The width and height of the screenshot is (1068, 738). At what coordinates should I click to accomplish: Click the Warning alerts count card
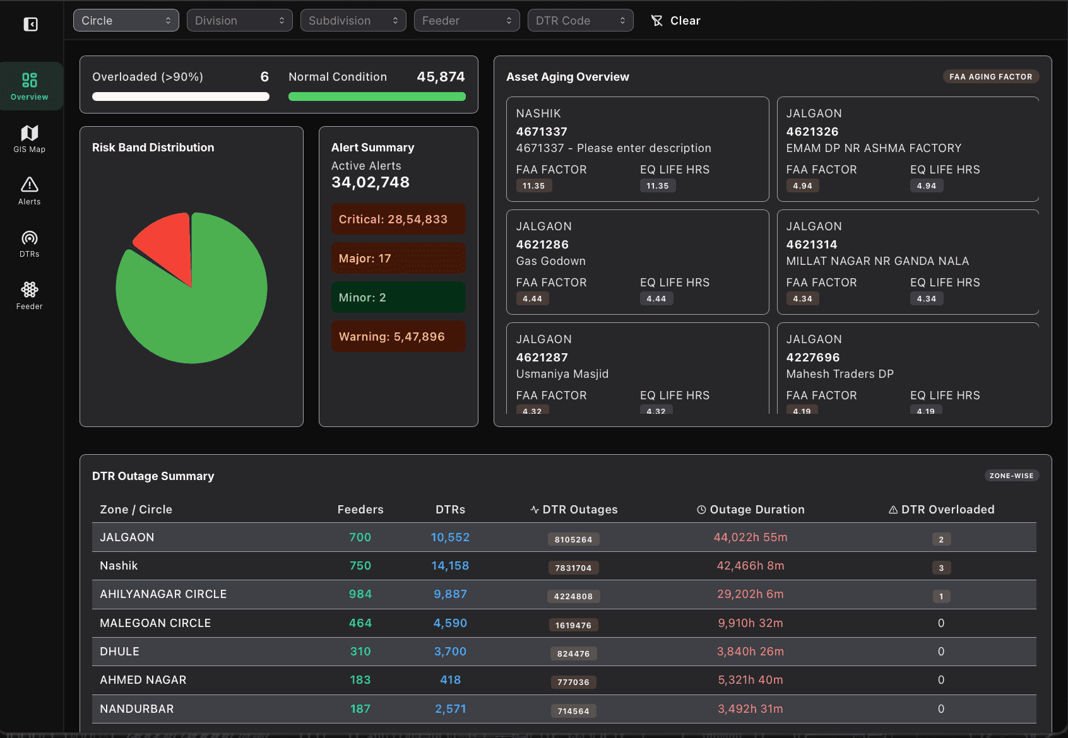[x=398, y=336]
